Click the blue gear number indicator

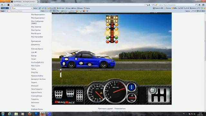131,87
